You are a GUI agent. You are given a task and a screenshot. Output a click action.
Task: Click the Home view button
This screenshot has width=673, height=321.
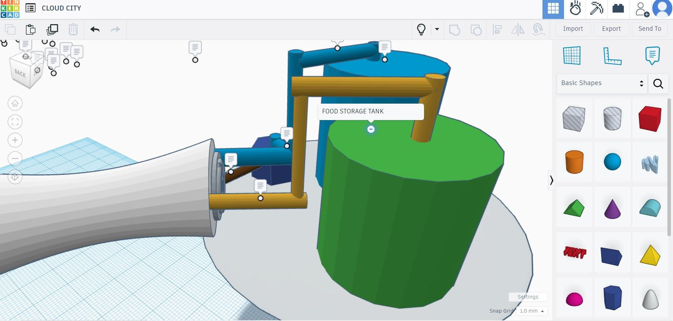[x=15, y=104]
